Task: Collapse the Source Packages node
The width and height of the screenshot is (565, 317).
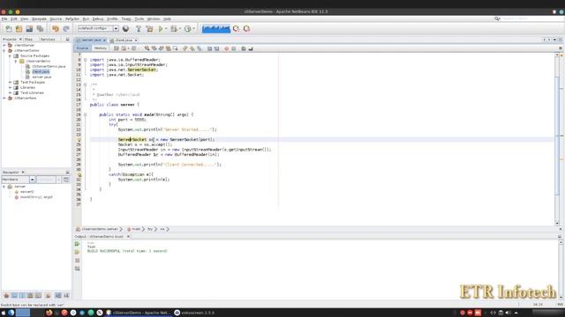Action: [10, 56]
